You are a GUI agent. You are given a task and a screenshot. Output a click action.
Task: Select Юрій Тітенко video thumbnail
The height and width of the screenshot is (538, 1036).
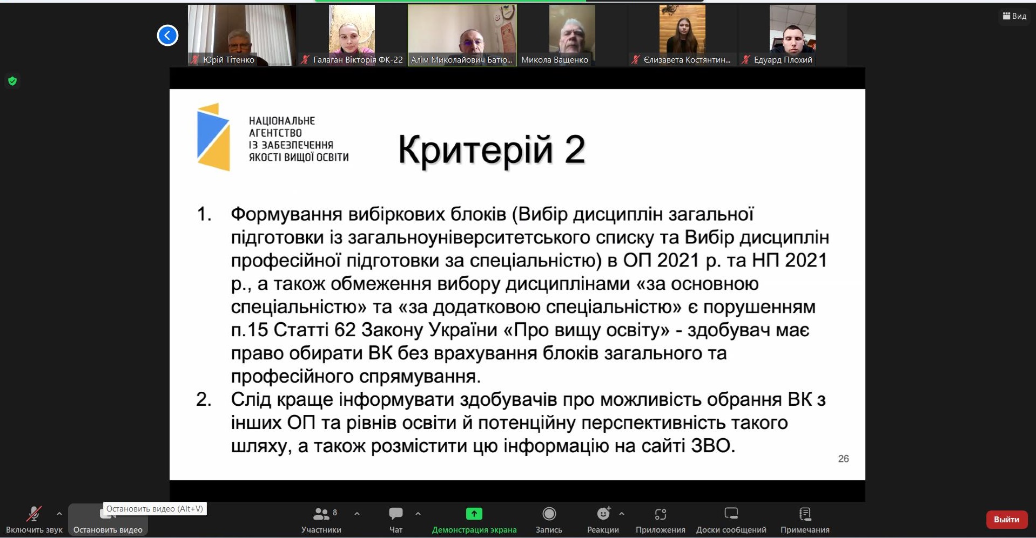click(241, 35)
